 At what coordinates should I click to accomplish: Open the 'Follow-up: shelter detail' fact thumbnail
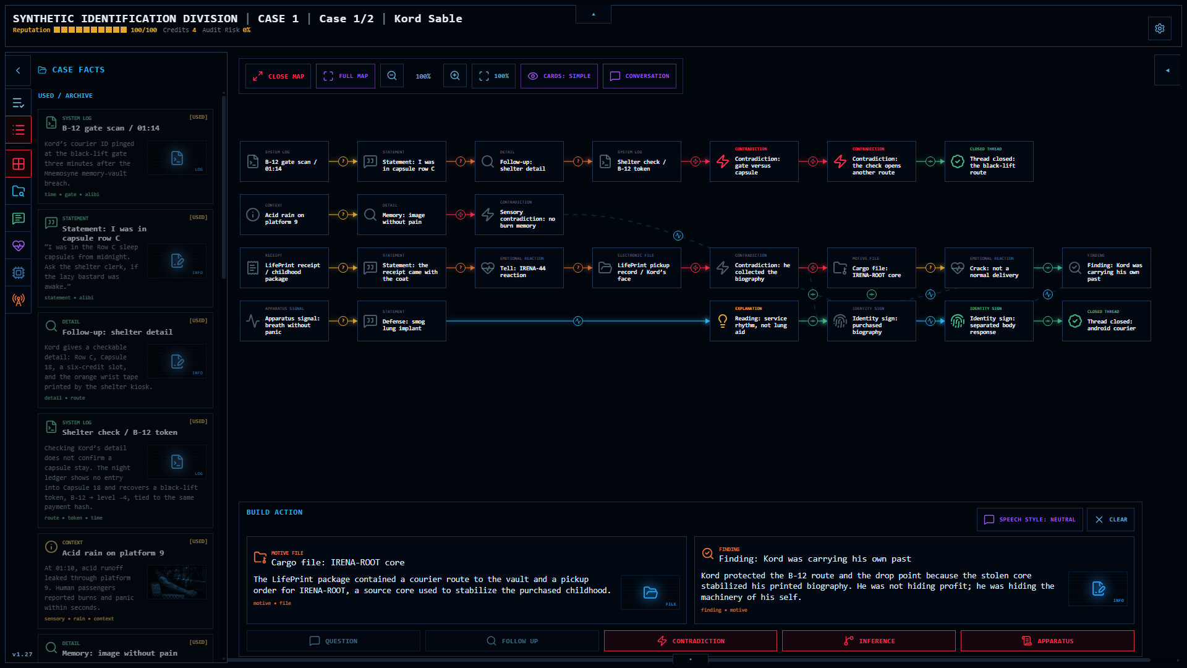(x=177, y=361)
